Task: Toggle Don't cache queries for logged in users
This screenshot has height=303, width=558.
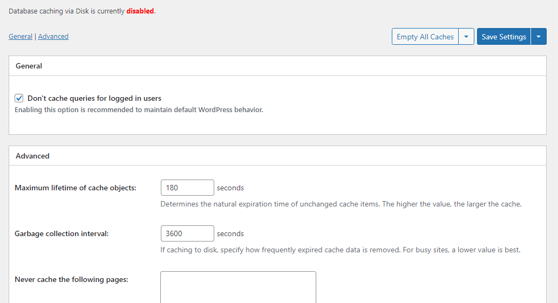Action: click(x=19, y=98)
